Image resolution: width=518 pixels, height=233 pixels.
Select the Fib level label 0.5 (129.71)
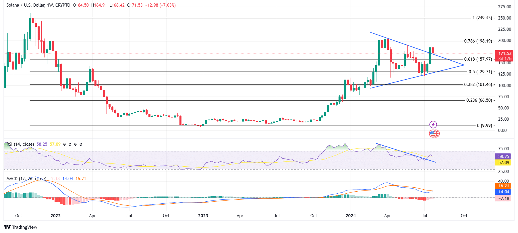pyautogui.click(x=480, y=72)
